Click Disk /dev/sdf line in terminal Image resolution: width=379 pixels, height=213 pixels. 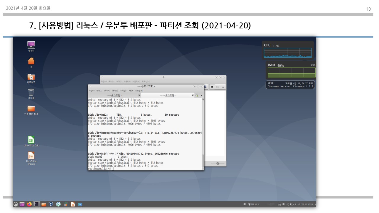click(x=133, y=154)
